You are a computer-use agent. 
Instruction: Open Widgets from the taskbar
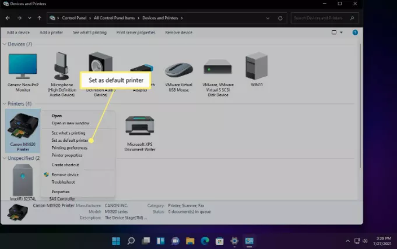160,241
